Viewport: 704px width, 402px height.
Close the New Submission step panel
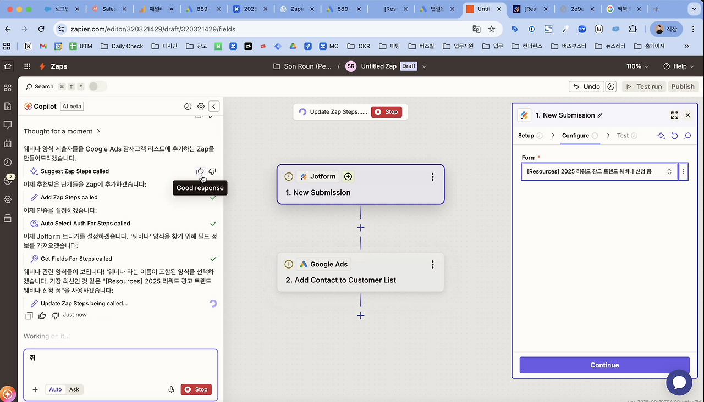click(x=687, y=115)
